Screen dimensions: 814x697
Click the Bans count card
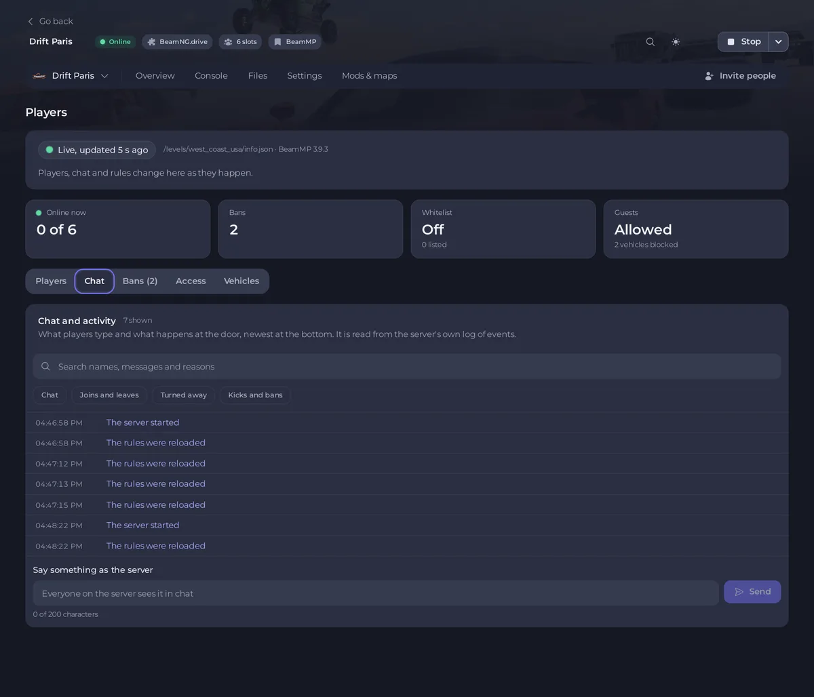[311, 229]
